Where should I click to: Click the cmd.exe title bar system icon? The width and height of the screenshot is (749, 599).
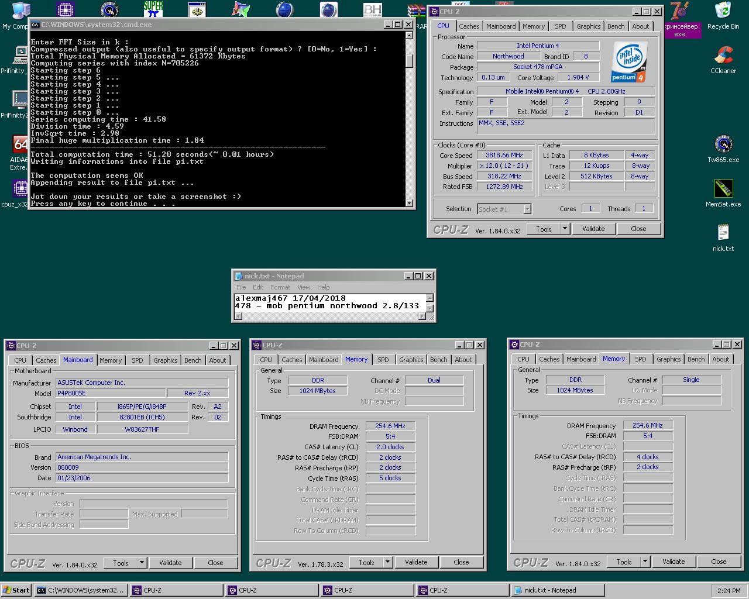point(36,25)
